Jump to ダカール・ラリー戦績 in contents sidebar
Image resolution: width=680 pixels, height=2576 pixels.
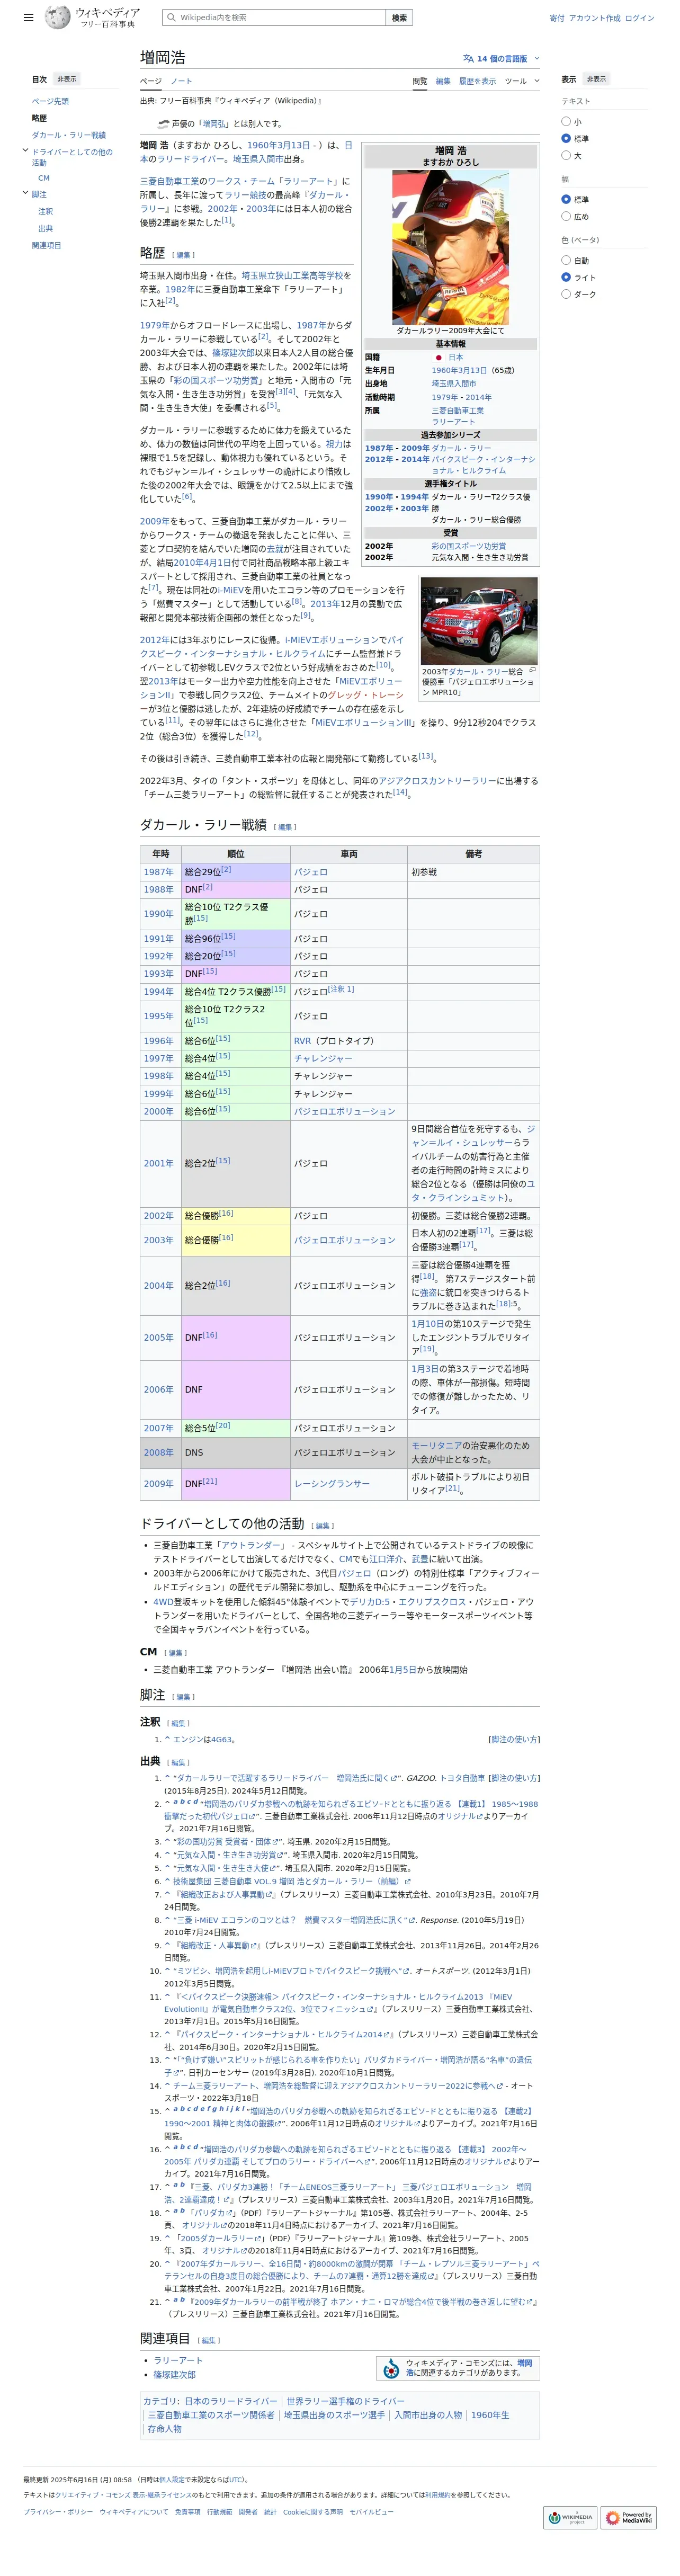pyautogui.click(x=69, y=135)
